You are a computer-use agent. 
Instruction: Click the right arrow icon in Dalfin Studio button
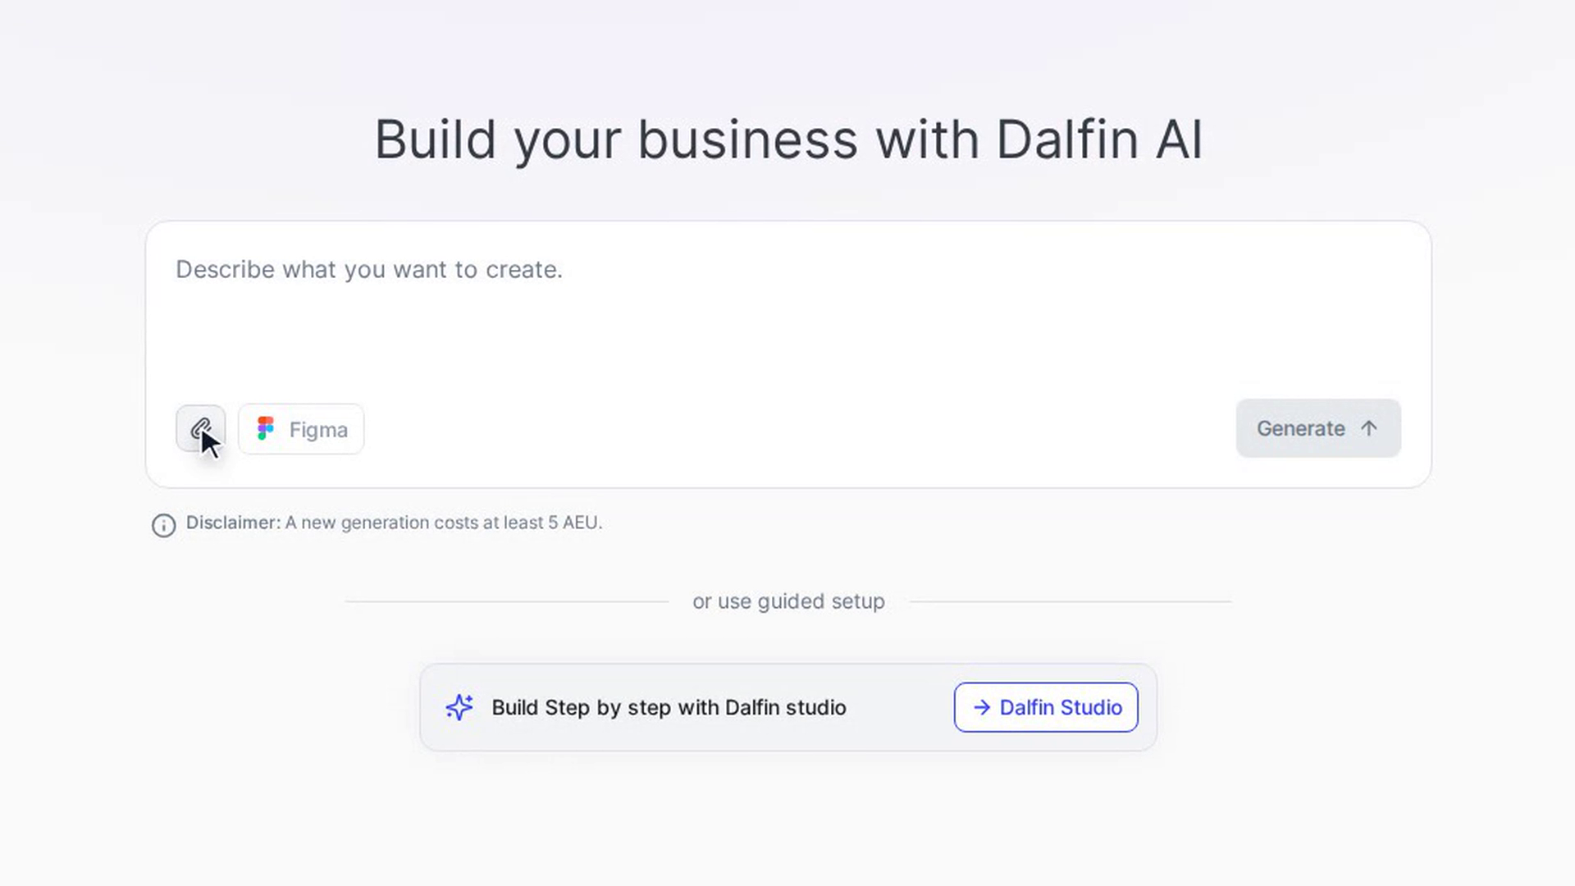coord(981,707)
